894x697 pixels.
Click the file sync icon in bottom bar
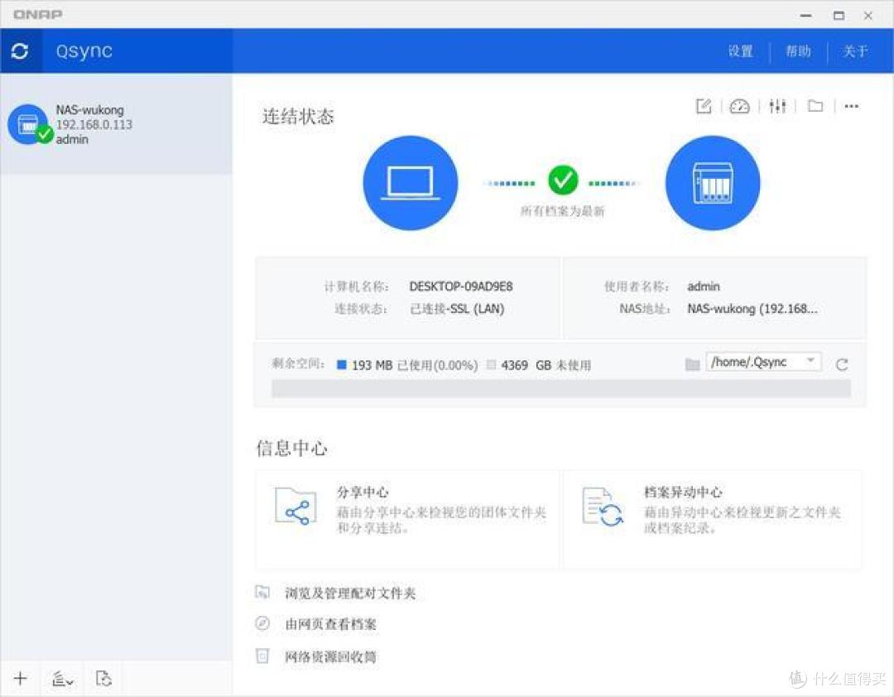coord(103,679)
